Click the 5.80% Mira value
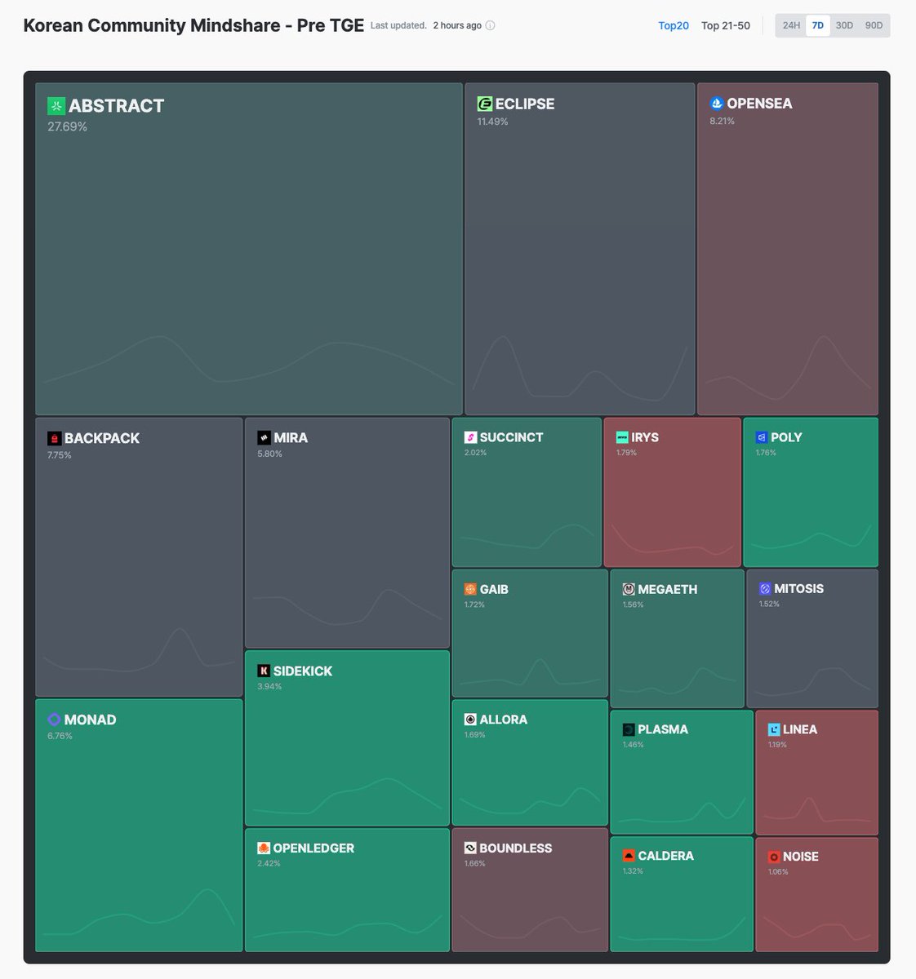Viewport: 916px width, 979px height. [269, 454]
